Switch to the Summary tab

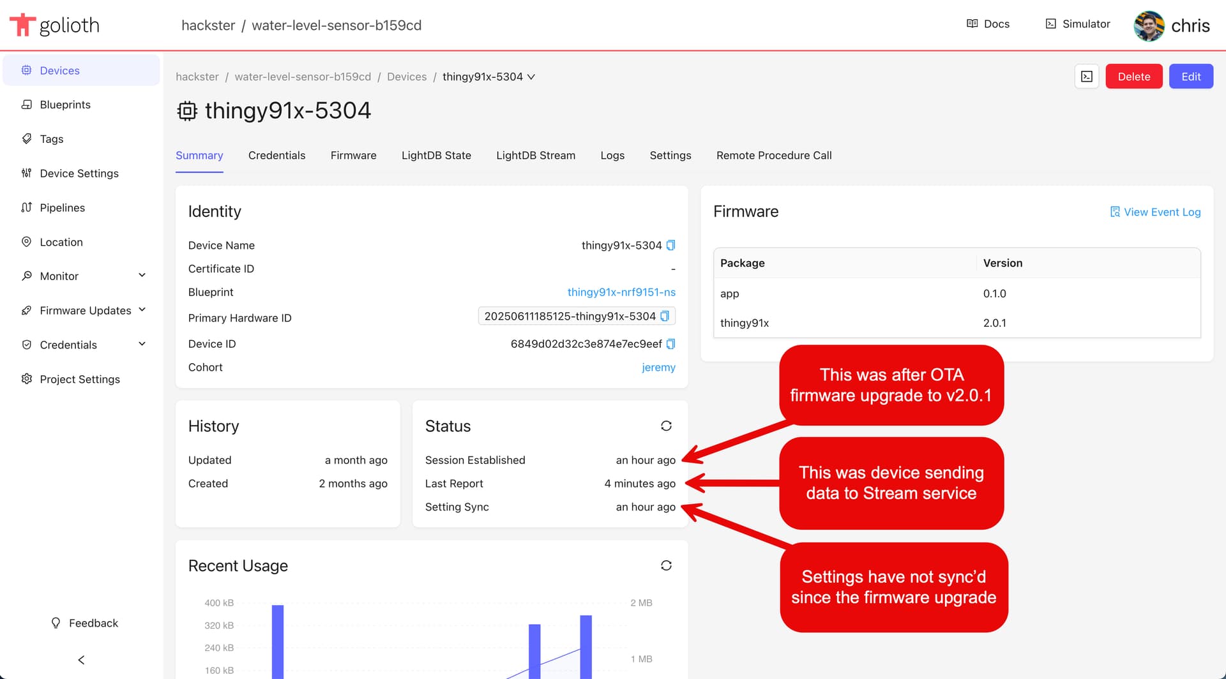[199, 155]
